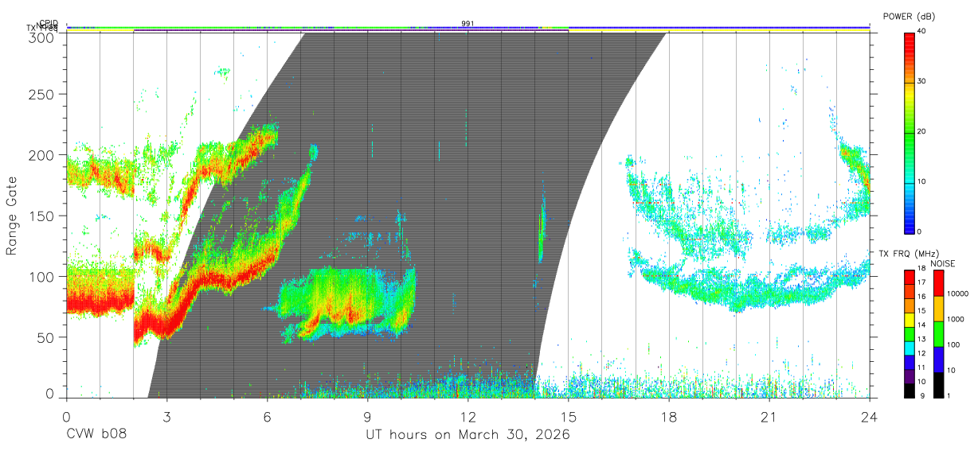Click the UT hours on March 30, 2026 title
The image size is (978, 451).
click(x=467, y=435)
